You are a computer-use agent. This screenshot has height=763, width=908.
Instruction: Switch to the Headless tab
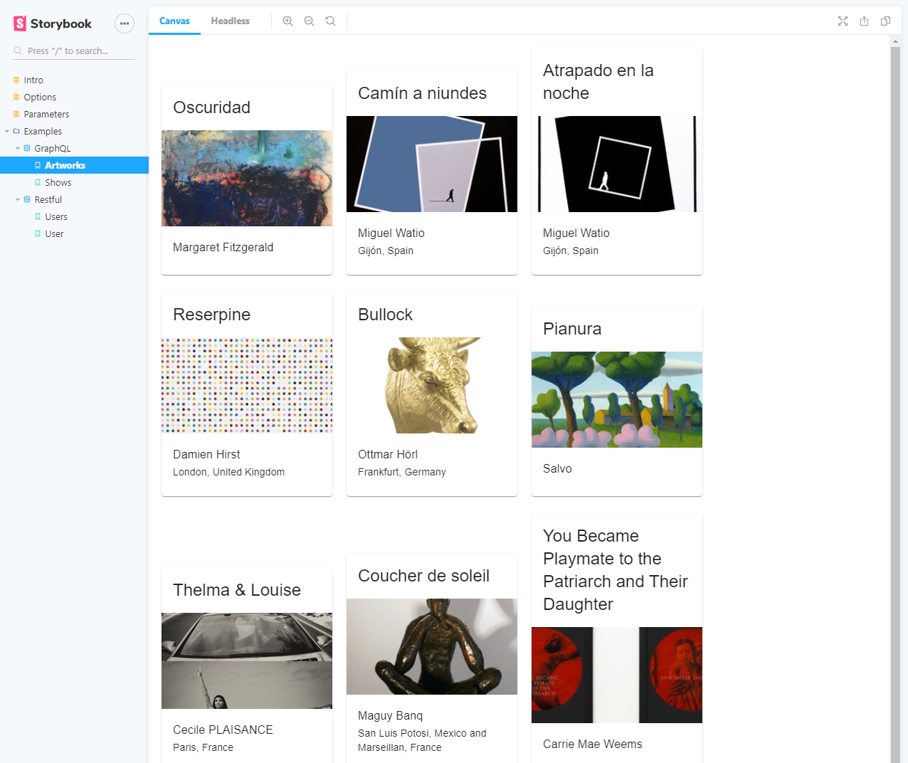click(230, 21)
